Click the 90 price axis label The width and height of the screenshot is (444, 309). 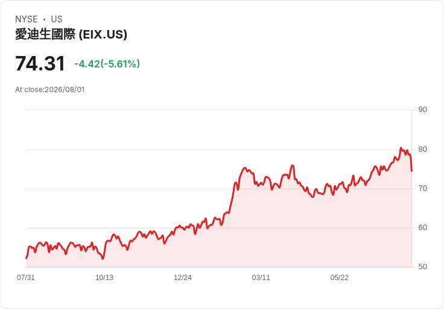(x=422, y=110)
